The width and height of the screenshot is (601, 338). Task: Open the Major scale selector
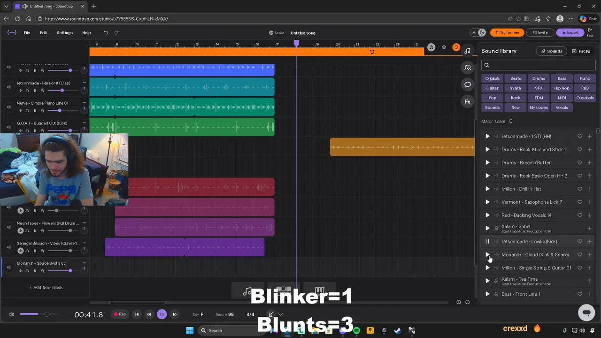(497, 121)
